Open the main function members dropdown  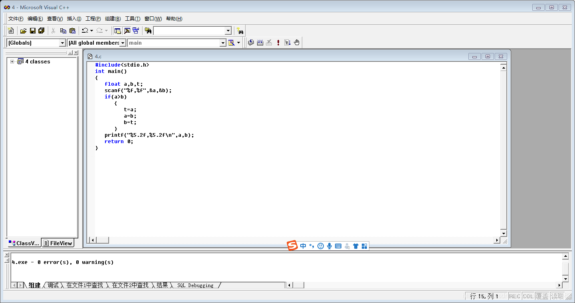(223, 43)
